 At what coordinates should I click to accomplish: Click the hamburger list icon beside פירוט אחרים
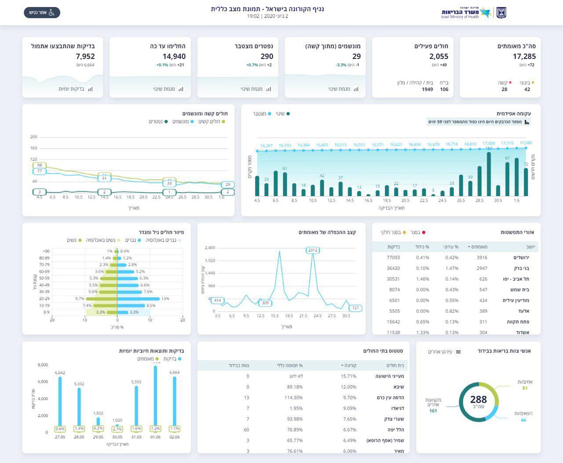[x=458, y=352]
